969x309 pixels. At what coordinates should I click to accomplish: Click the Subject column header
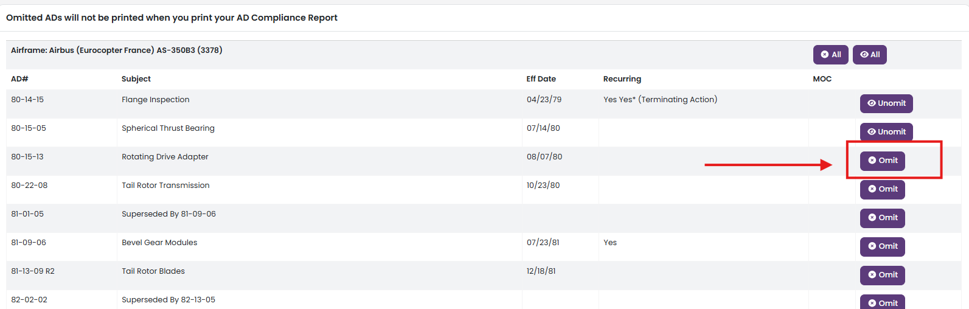(136, 79)
